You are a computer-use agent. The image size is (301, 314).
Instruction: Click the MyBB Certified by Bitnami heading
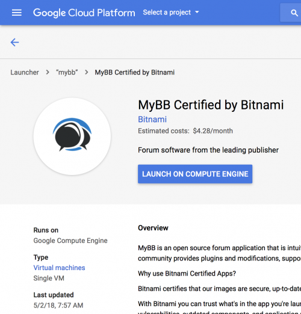tap(211, 105)
